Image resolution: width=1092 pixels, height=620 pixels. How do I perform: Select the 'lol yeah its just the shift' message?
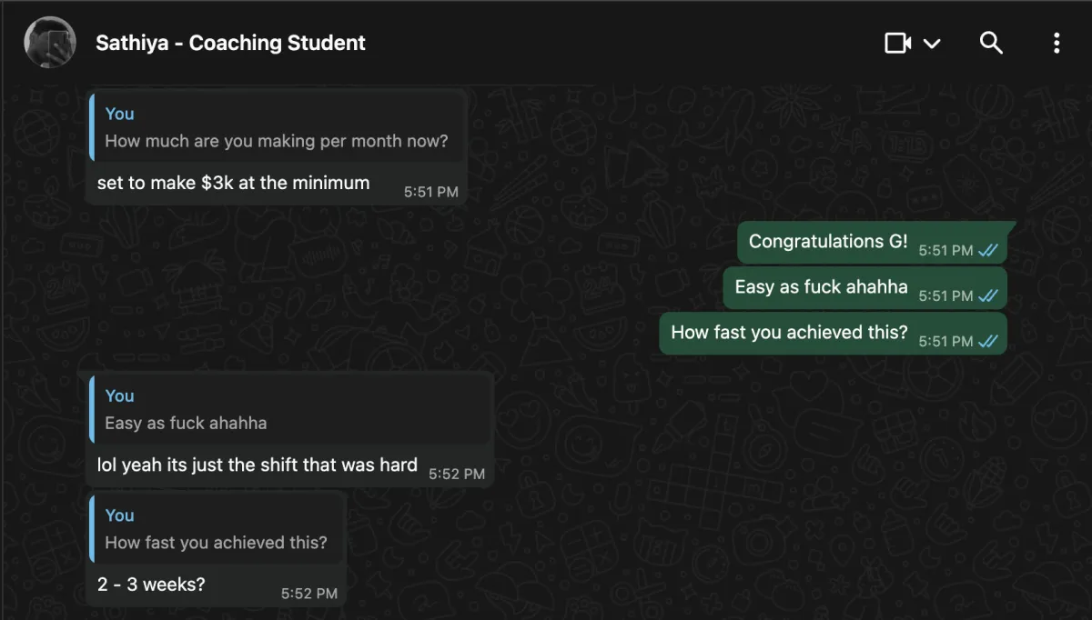257,465
